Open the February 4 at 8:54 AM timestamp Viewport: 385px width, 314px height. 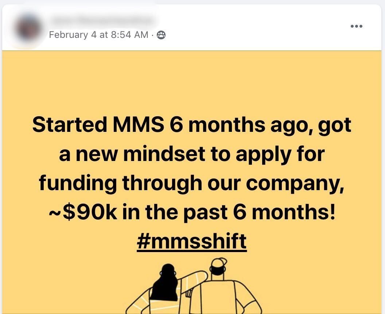pos(98,35)
